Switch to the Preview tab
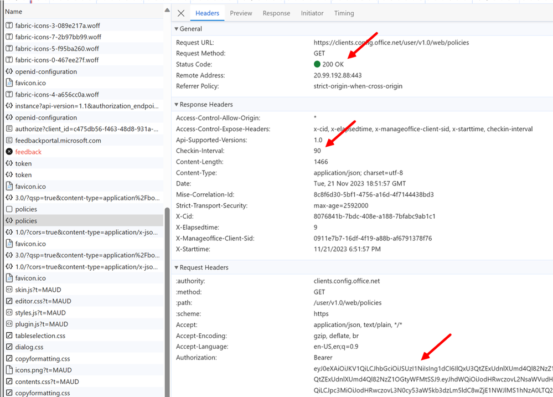Viewport: 553px width, 397px height. click(241, 13)
